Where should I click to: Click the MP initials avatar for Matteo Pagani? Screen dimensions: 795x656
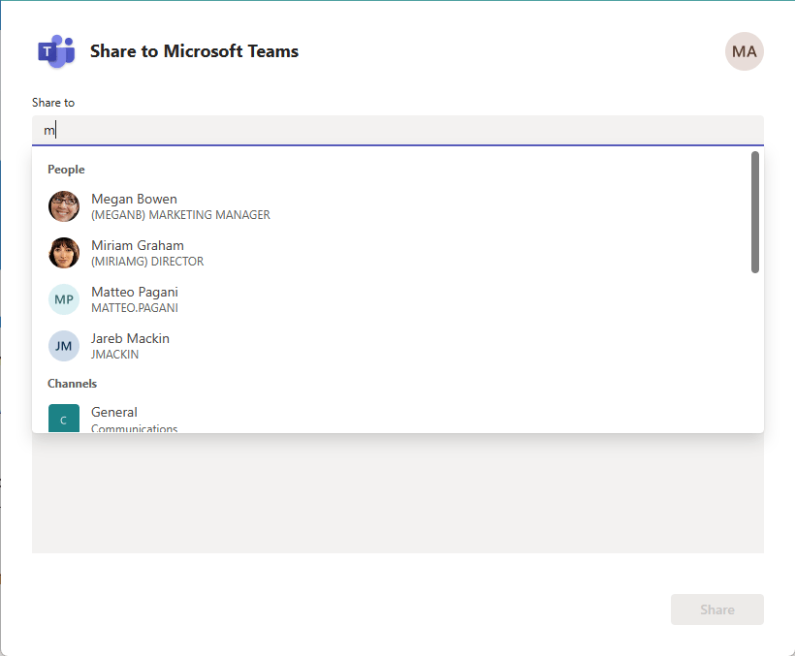[63, 299]
